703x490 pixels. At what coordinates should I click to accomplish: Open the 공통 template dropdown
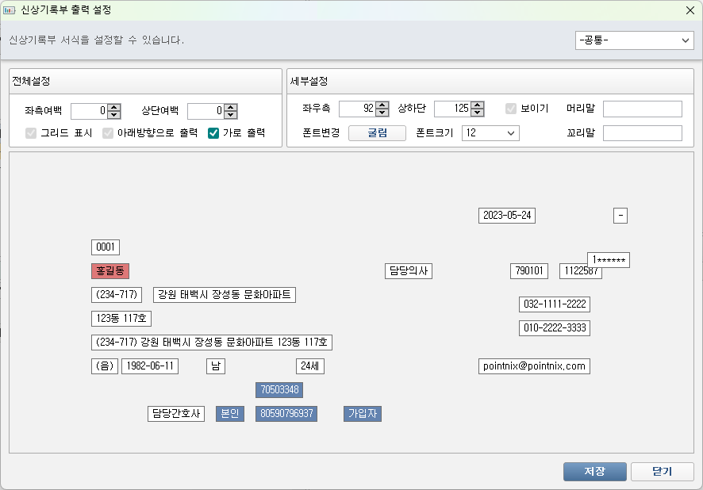(635, 40)
